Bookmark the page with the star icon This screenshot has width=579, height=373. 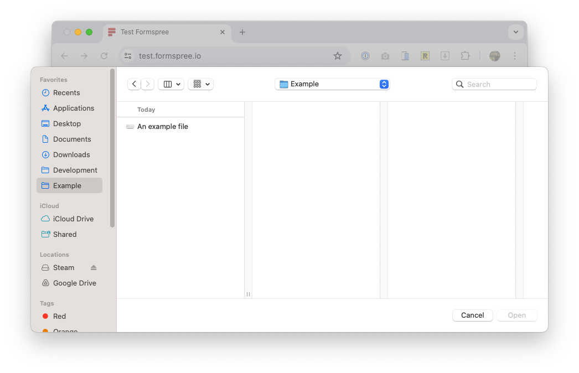[338, 56]
